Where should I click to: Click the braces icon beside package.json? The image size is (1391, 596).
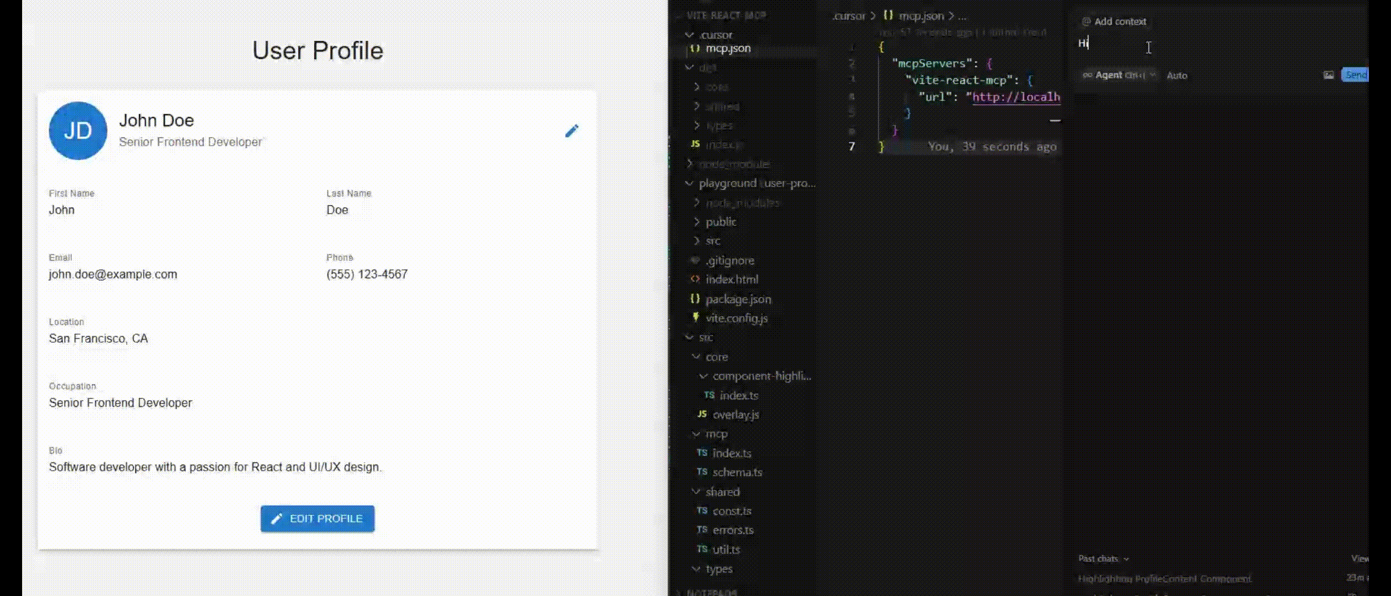tap(696, 299)
